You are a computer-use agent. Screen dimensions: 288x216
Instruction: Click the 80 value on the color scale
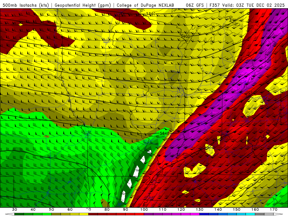[107, 210]
